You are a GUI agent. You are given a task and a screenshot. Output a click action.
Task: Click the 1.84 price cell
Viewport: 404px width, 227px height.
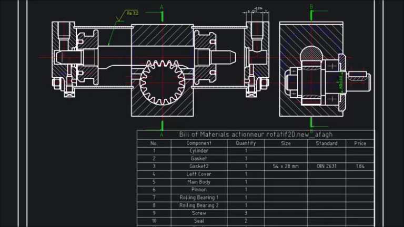(x=360, y=166)
